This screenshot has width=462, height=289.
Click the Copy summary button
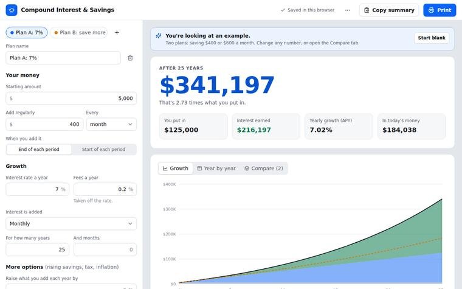tap(389, 10)
